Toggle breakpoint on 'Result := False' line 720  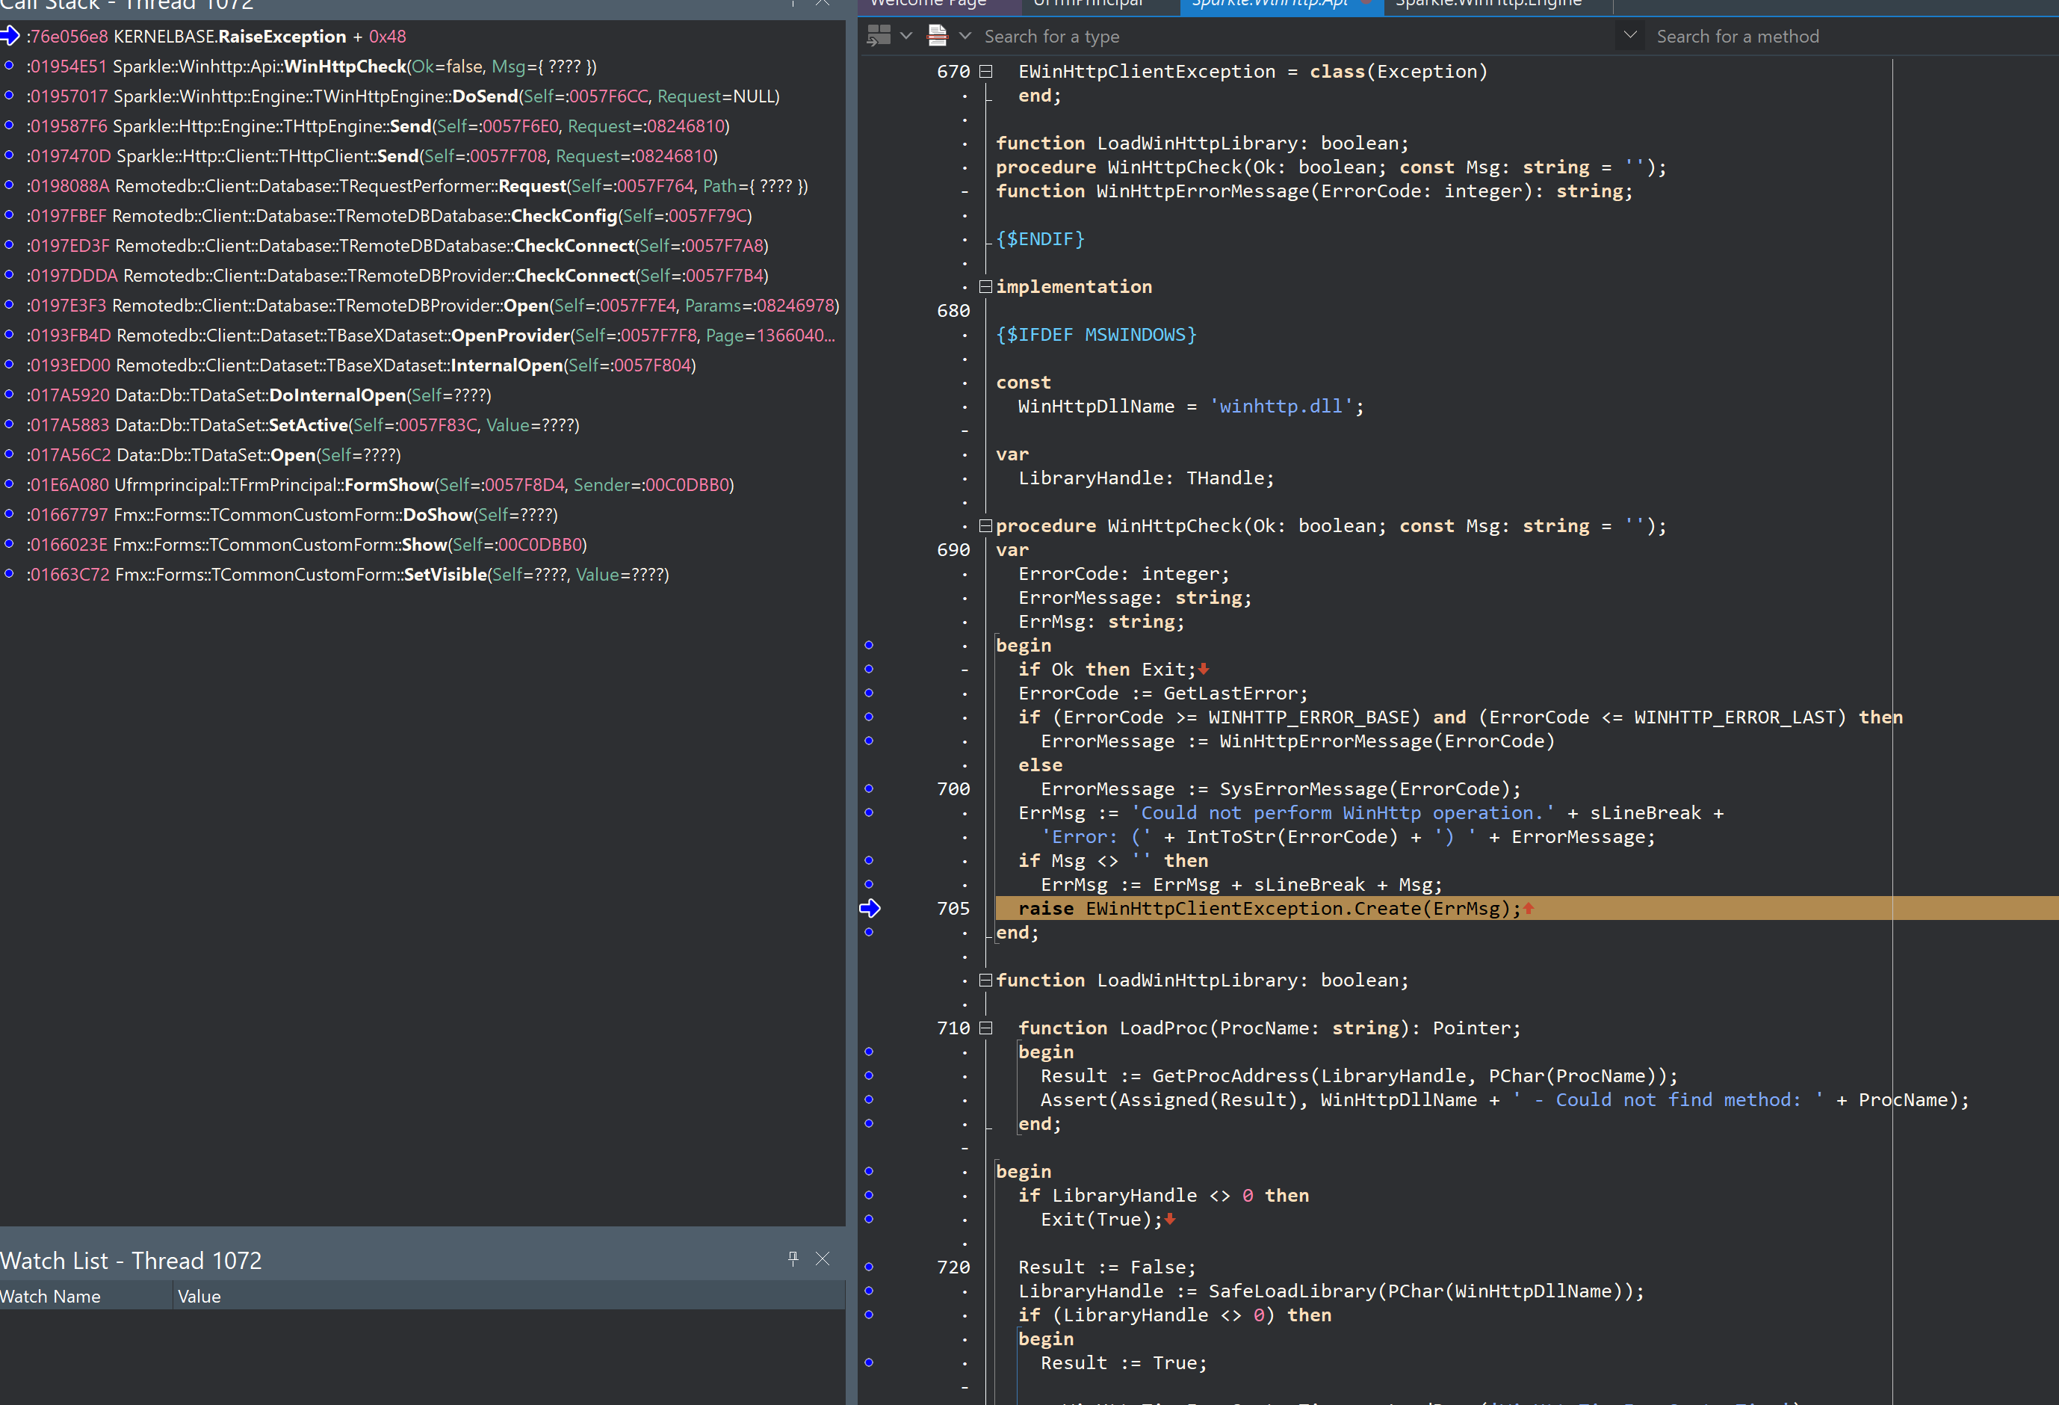(x=868, y=1266)
